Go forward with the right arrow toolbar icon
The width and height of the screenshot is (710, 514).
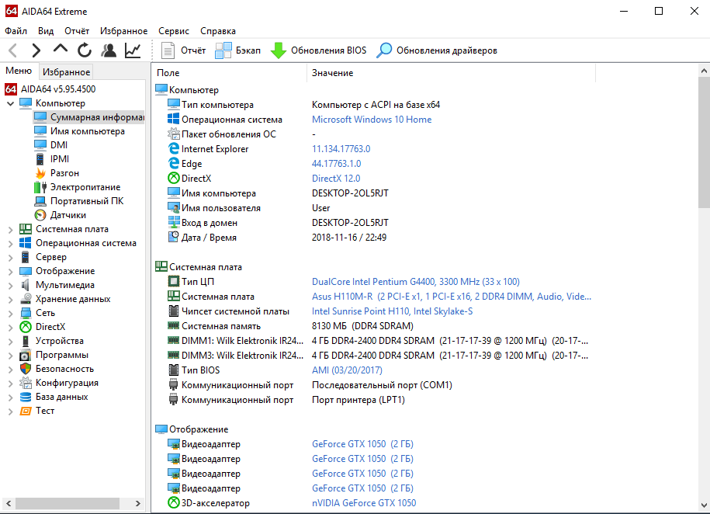pyautogui.click(x=36, y=50)
